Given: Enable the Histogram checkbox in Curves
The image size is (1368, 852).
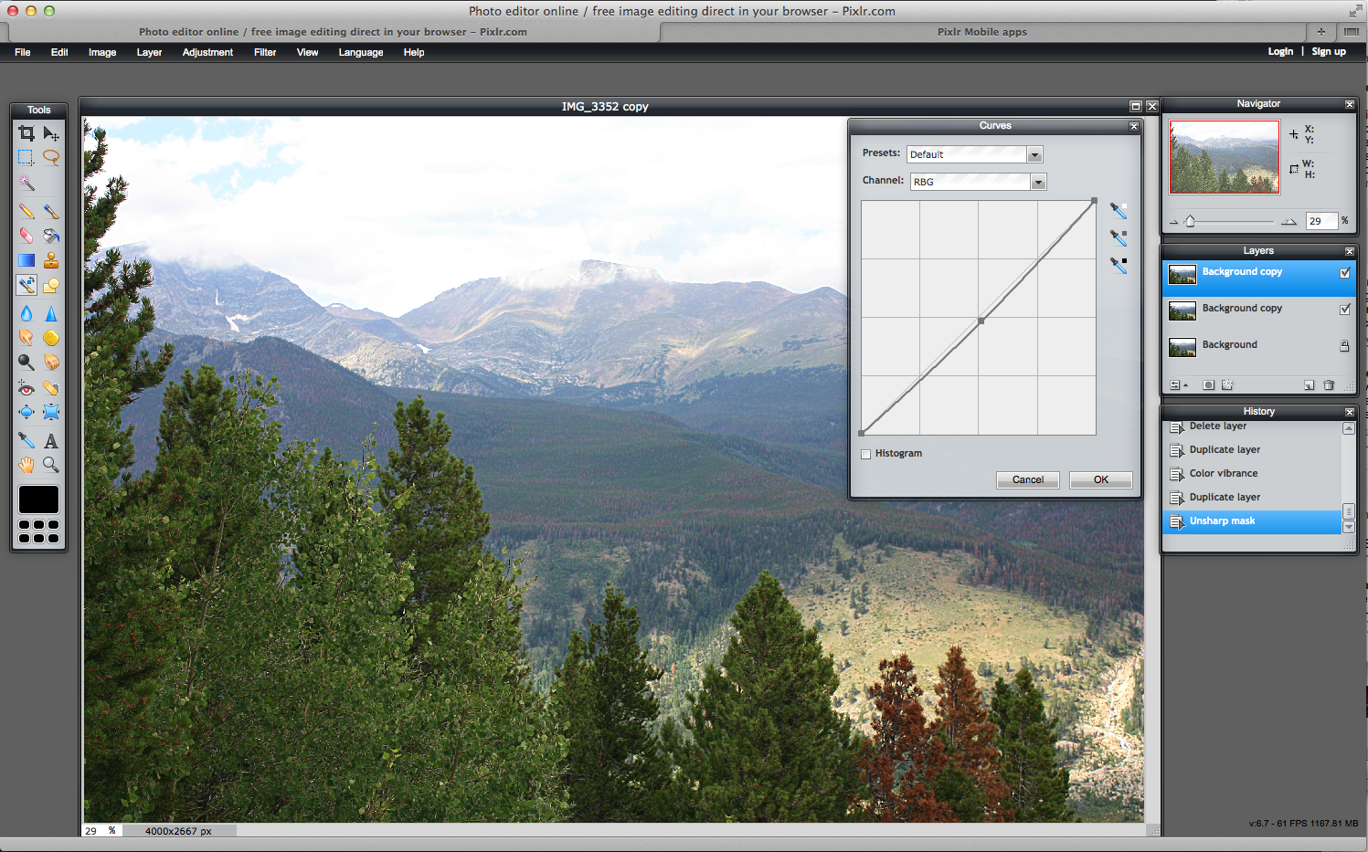Looking at the screenshot, I should [x=866, y=454].
